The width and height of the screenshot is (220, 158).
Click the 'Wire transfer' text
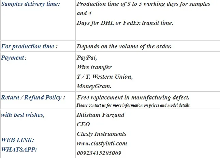94,67
